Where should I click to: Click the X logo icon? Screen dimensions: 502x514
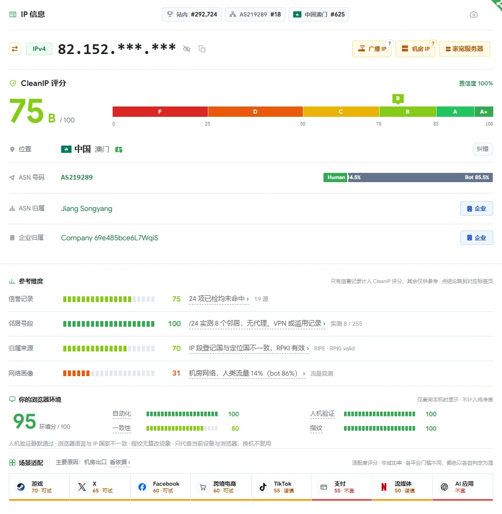pos(82,487)
